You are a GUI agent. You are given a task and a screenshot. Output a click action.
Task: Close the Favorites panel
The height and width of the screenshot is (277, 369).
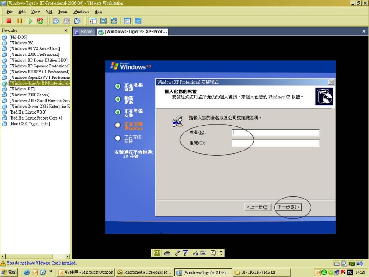[x=66, y=30]
